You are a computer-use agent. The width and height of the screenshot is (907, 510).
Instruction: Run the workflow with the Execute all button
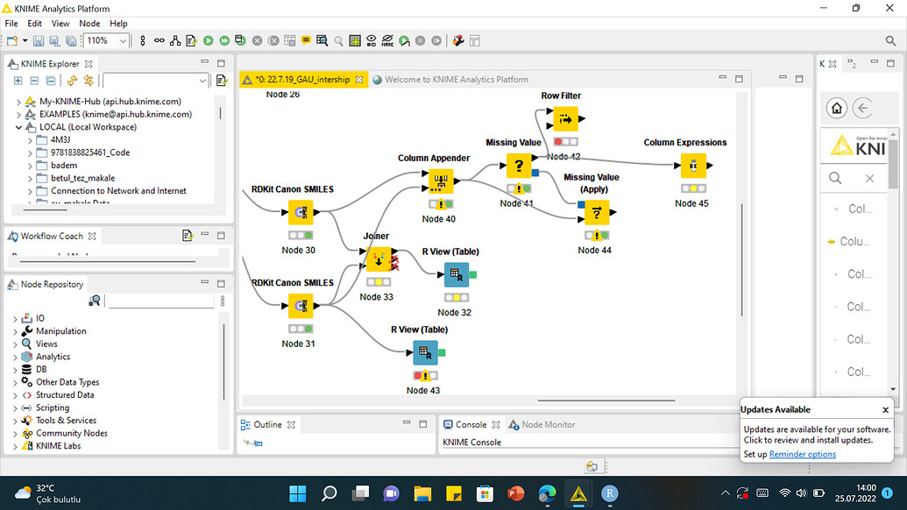(226, 40)
